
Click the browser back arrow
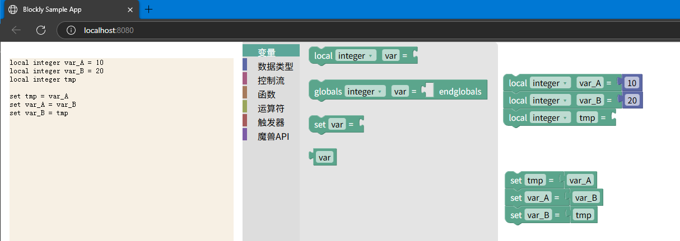click(16, 30)
